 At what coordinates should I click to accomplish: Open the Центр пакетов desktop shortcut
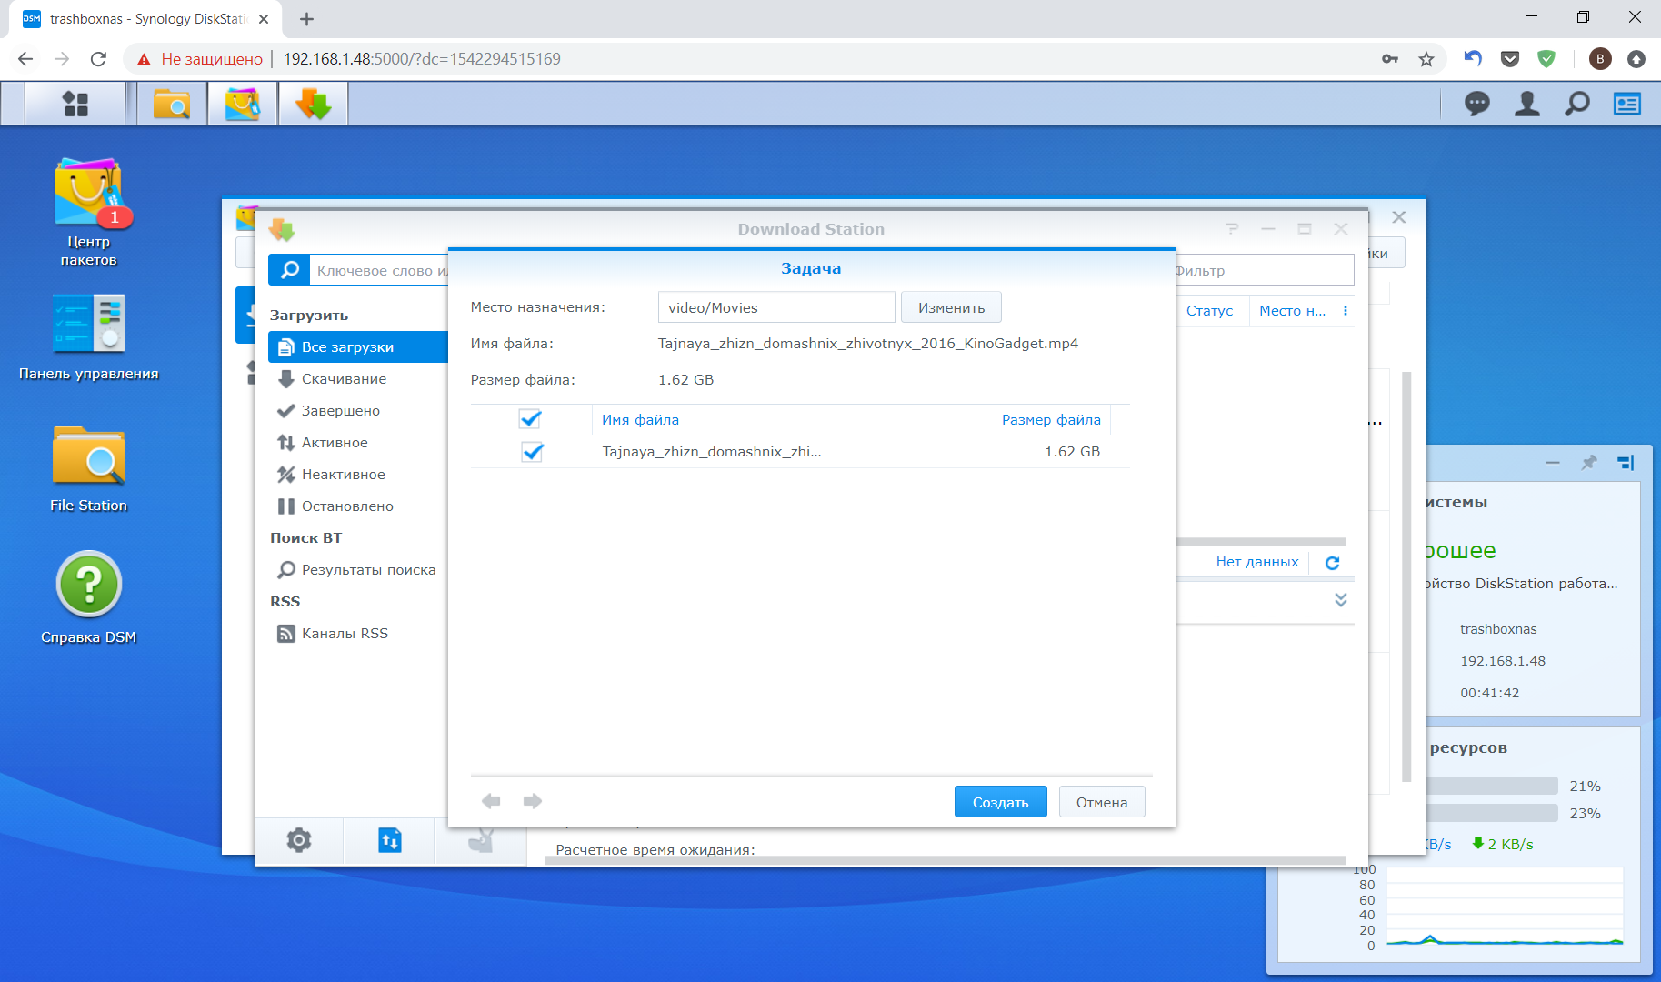(x=88, y=214)
